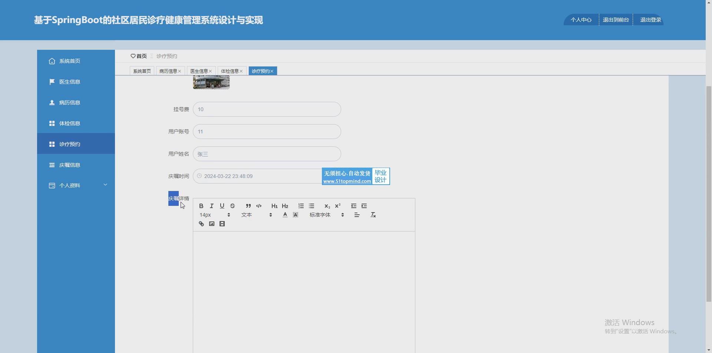Viewport: 712px width, 353px height.
Task: Go to 个人中心 in the header
Action: tap(581, 20)
